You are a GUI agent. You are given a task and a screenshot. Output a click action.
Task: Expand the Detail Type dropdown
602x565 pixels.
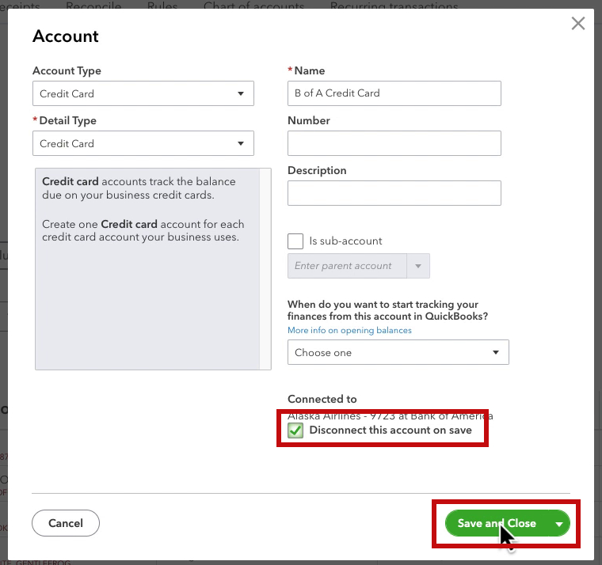143,143
